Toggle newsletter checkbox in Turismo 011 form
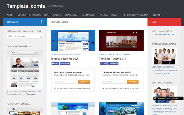 [x=103, y=89]
